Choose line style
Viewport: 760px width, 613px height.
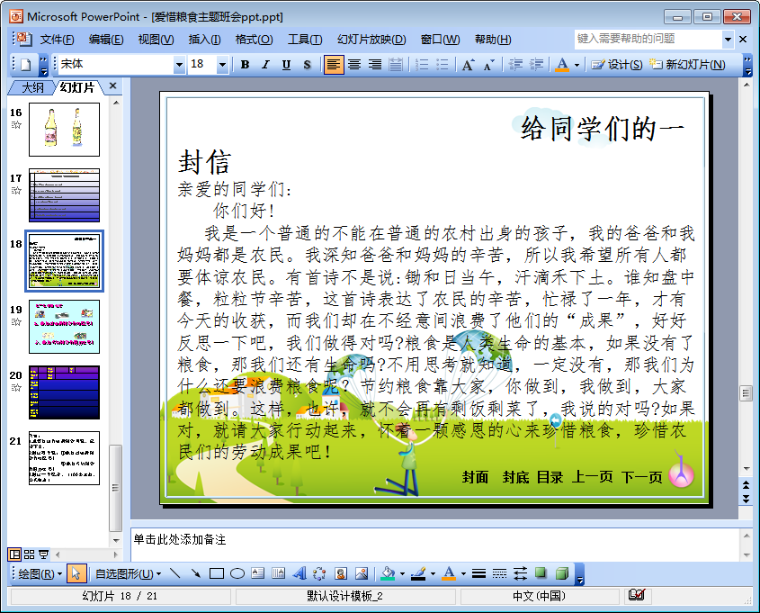[478, 573]
